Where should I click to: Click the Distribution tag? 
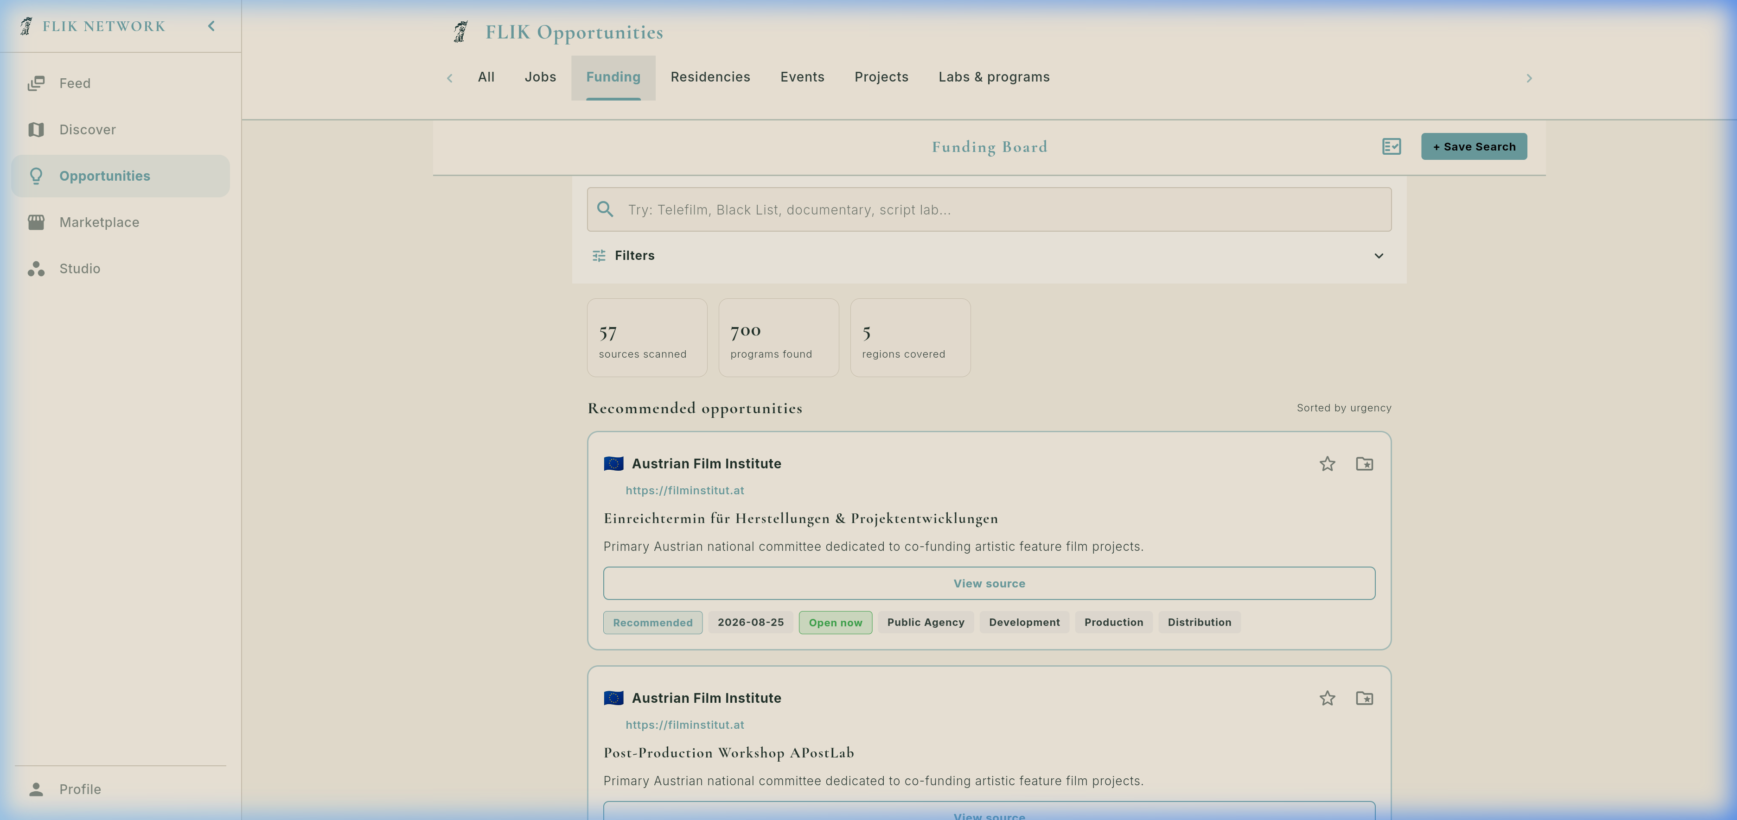pos(1199,623)
